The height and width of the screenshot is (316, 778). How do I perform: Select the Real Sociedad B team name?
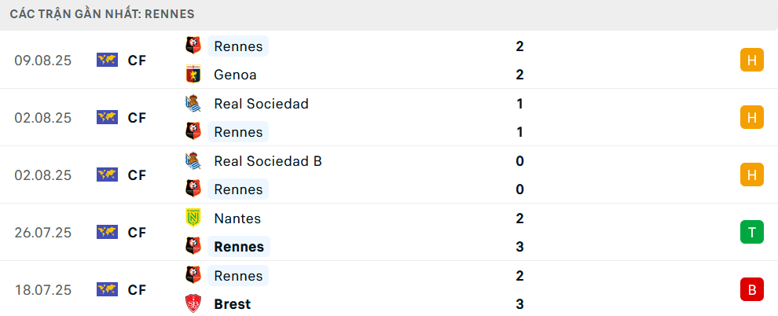[x=267, y=161]
